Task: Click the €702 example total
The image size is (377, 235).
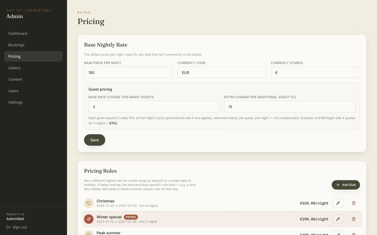Action: (113, 123)
